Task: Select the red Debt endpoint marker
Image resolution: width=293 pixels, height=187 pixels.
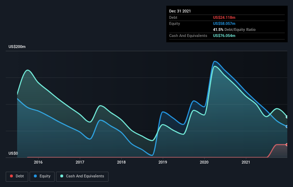Action: pos(287,145)
